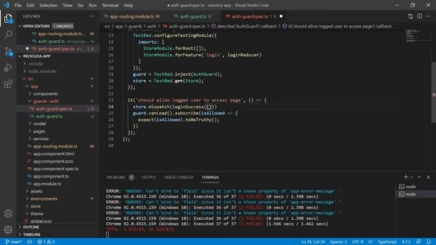The image size is (436, 245).
Task: Collapse the guards\auth folder
Action: pos(46,101)
